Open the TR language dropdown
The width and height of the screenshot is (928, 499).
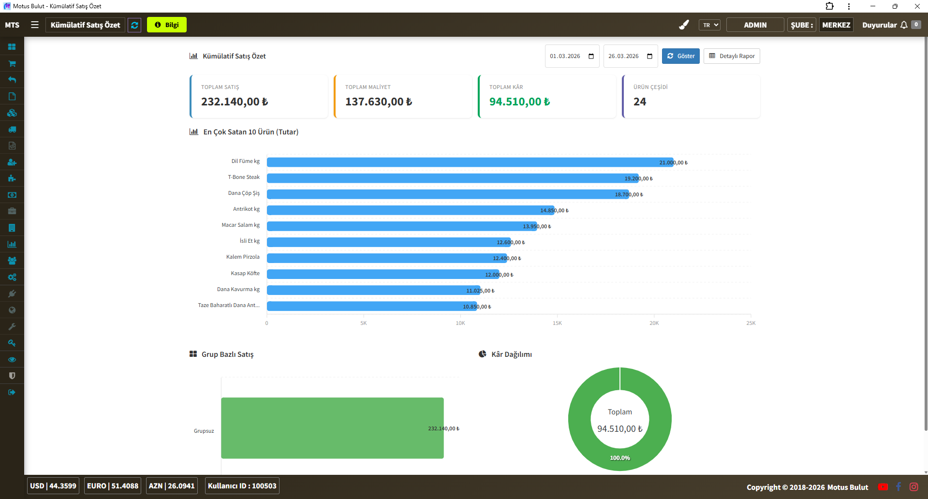tap(709, 25)
